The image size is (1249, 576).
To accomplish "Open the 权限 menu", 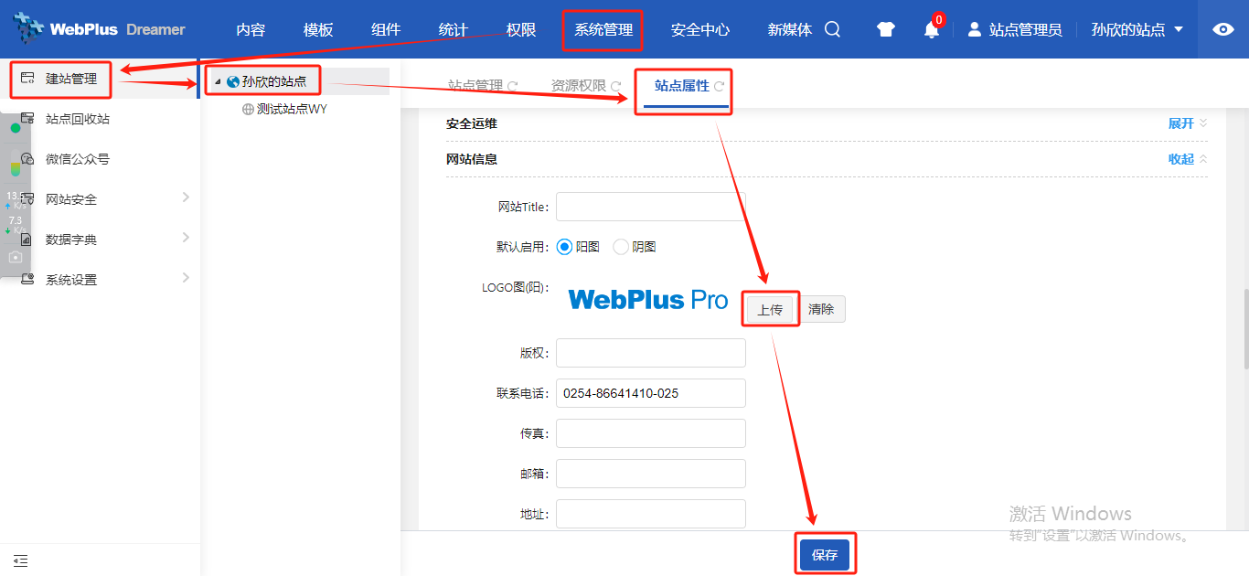I will tap(521, 29).
